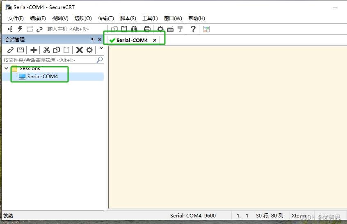Open the 视图(V) menu
This screenshot has width=347, height=224.
point(60,18)
